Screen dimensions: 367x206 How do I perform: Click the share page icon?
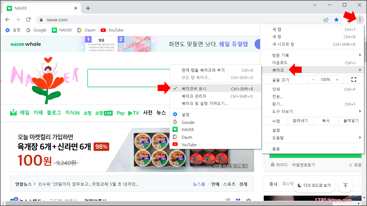point(326,20)
